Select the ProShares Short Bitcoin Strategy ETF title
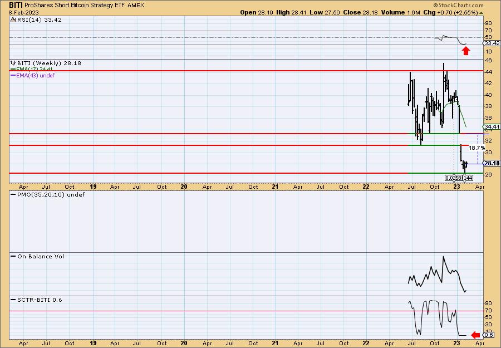This screenshot has height=348, width=501. tap(75, 6)
